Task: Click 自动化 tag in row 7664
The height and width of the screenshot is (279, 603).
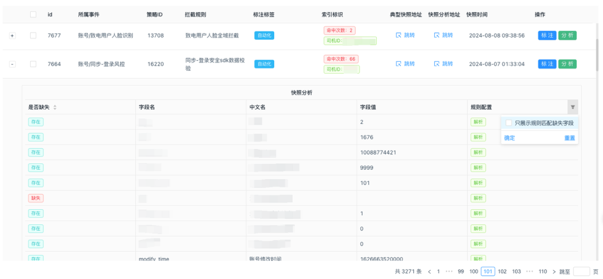Action: [x=264, y=64]
